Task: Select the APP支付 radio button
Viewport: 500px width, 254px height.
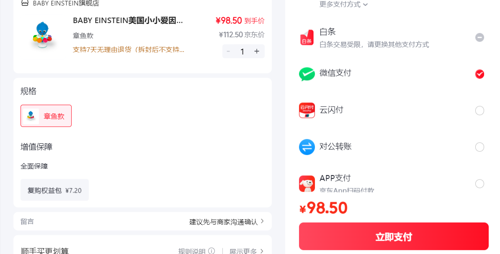Action: [x=479, y=184]
